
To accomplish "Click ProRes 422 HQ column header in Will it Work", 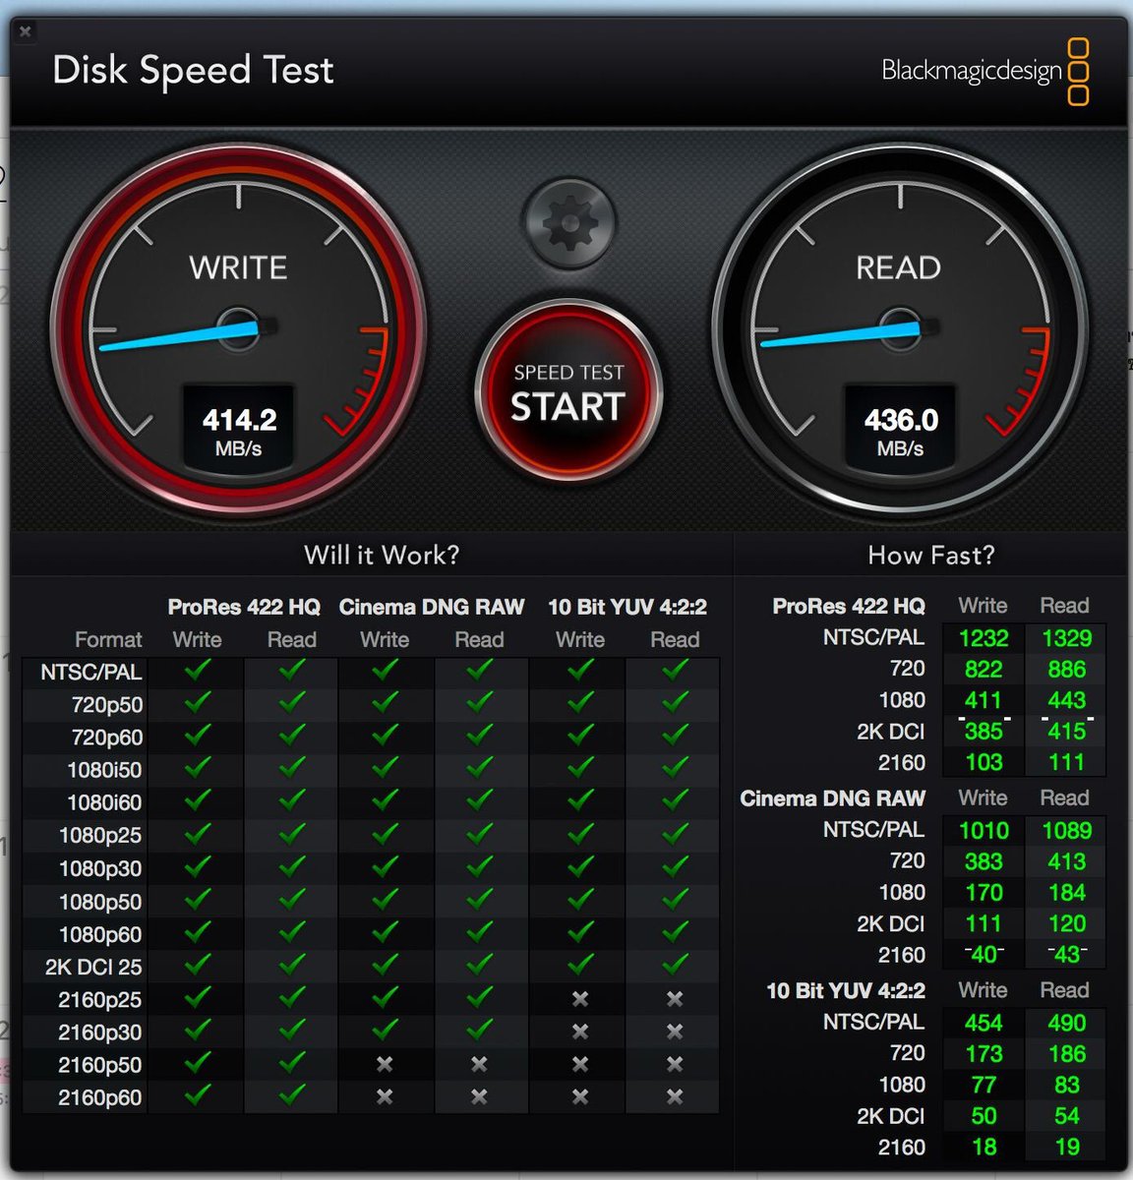I will (244, 607).
